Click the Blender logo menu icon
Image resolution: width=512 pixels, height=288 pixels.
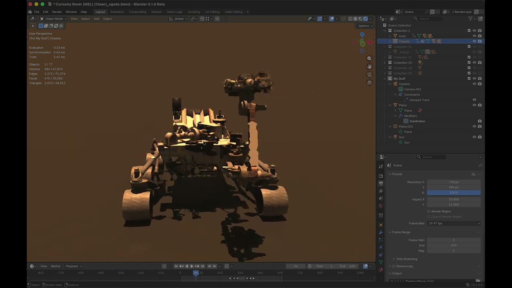[30, 12]
